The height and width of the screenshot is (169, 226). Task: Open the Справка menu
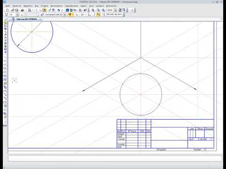(x=100, y=6)
